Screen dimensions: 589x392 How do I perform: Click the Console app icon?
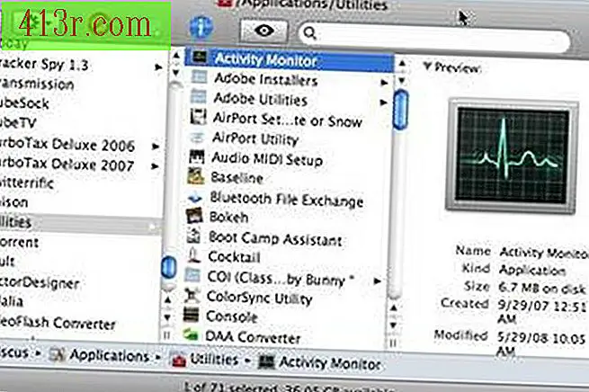[x=192, y=315]
